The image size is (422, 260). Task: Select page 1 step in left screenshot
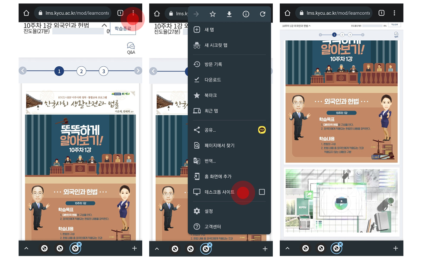(59, 71)
